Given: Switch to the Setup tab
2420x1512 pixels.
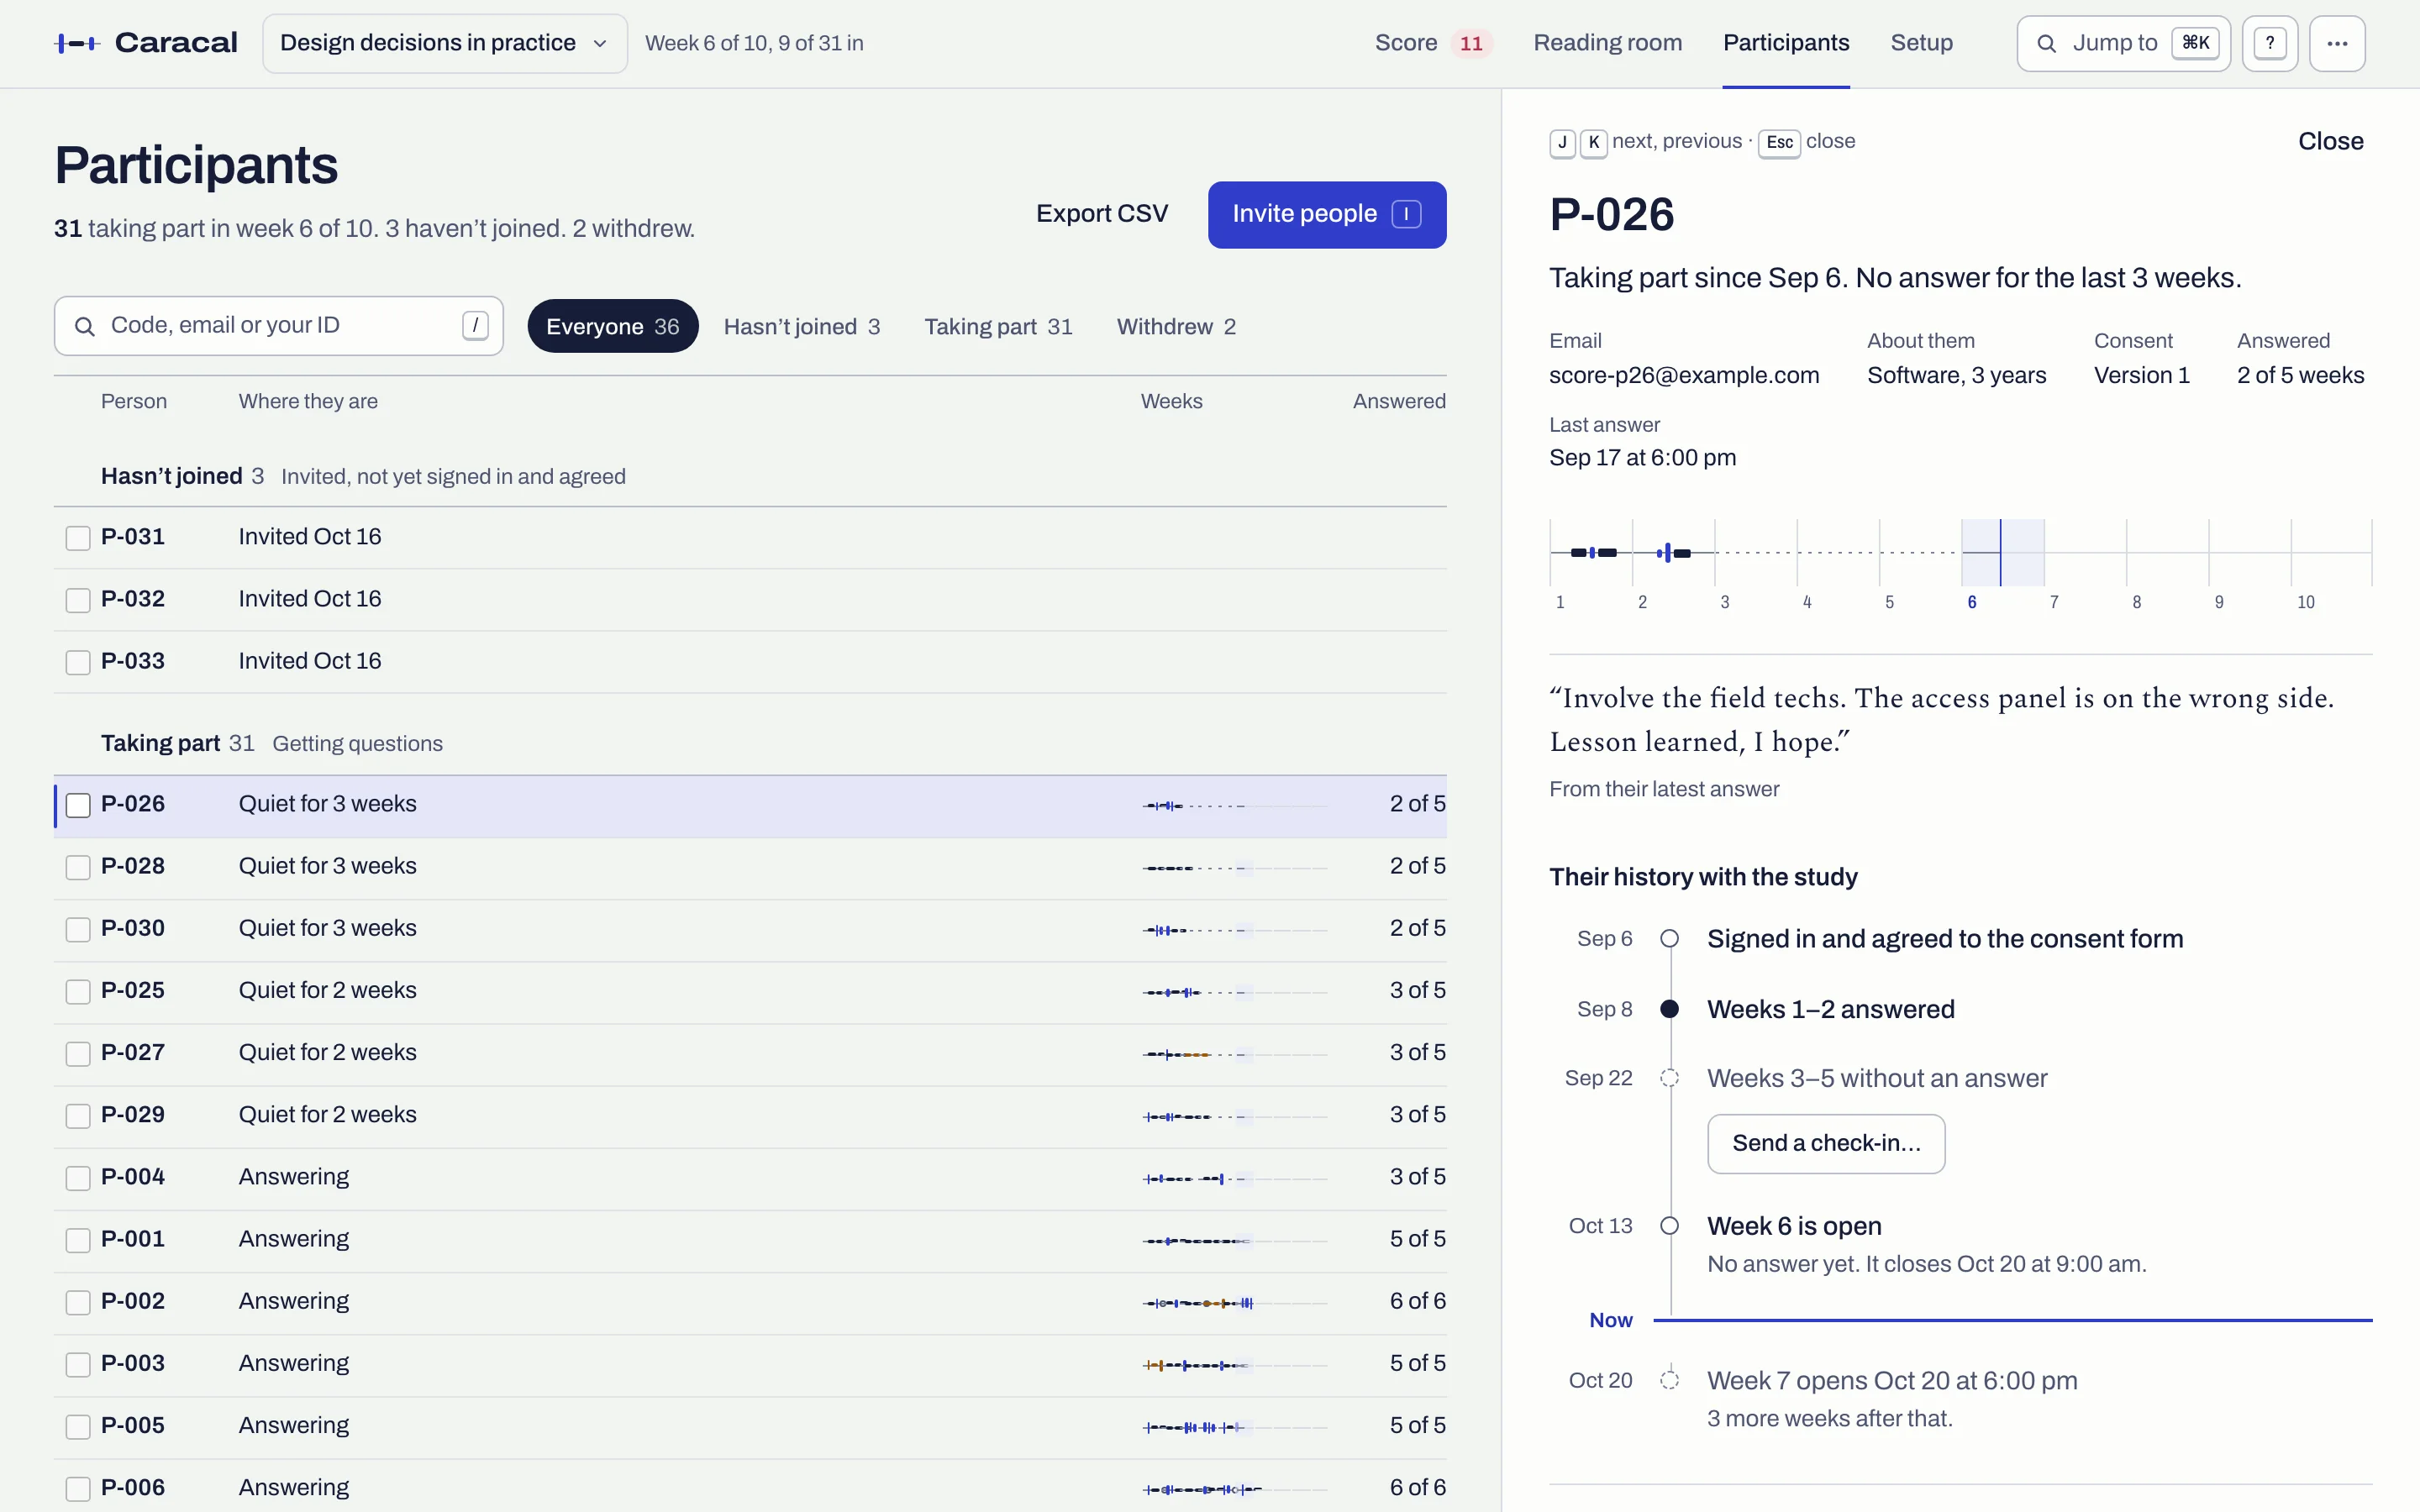Looking at the screenshot, I should click(1921, 43).
